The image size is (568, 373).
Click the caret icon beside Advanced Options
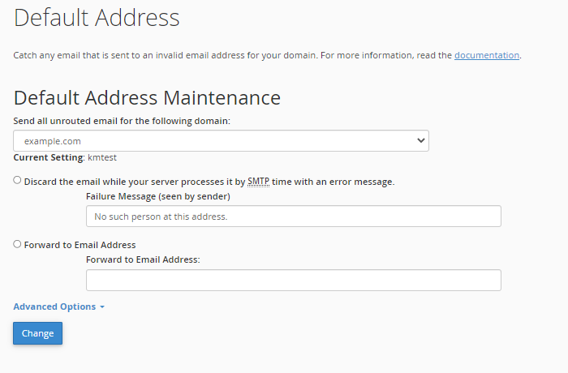[x=103, y=307]
